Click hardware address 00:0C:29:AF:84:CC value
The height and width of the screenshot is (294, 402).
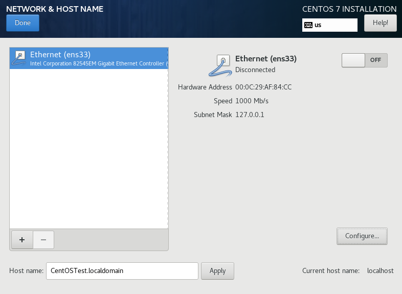263,87
